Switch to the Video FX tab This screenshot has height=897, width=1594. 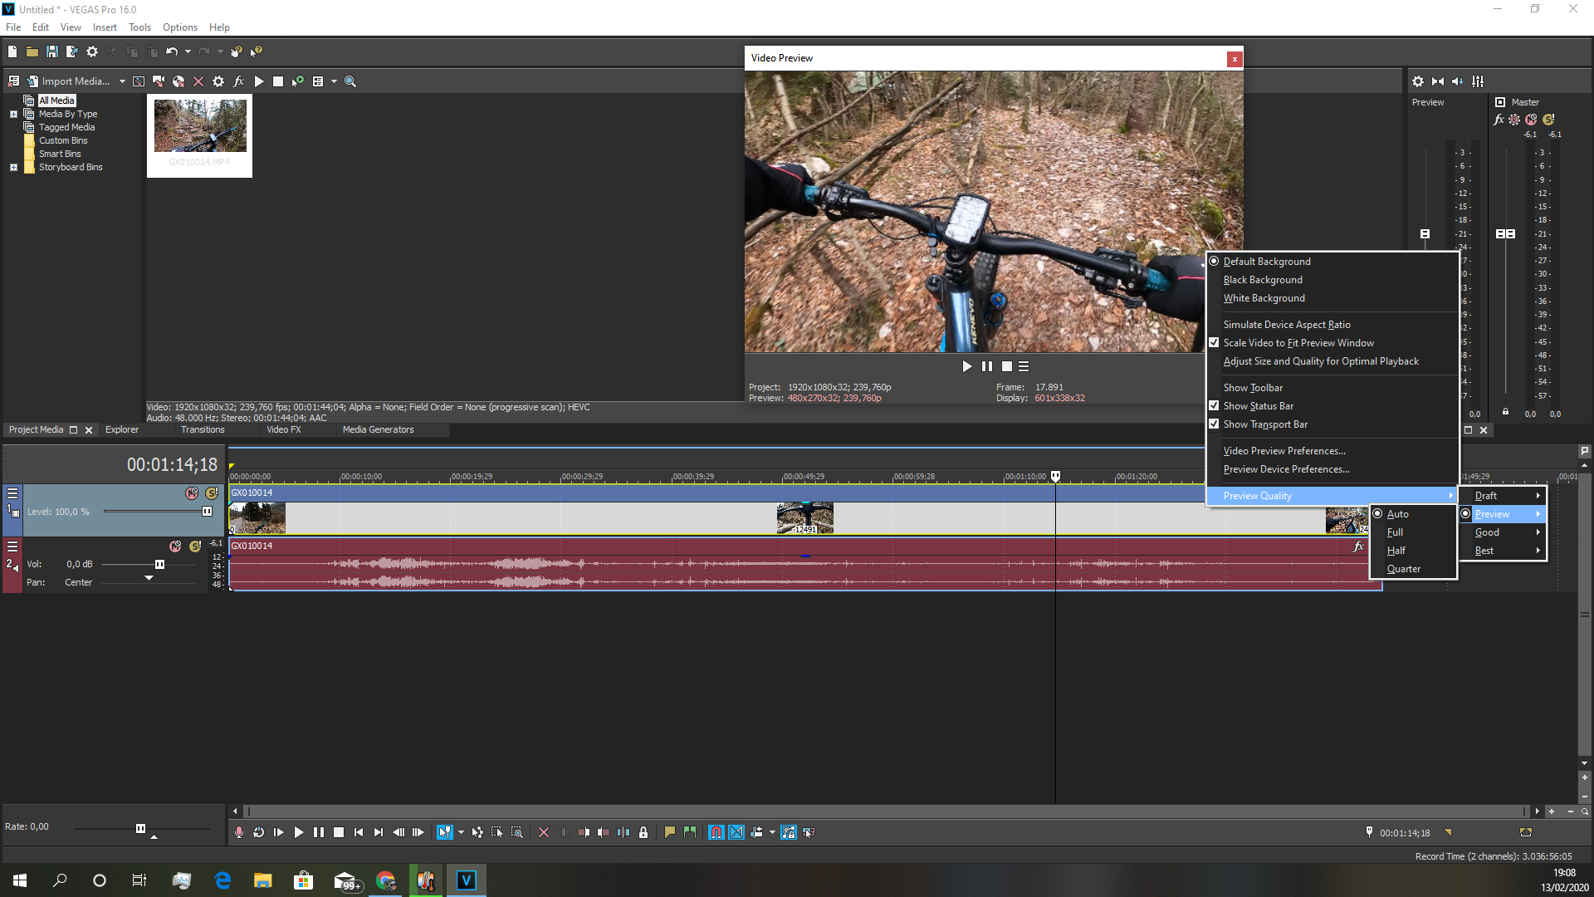284,429
